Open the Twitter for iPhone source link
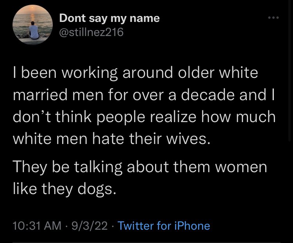Screen dimensions: 293x243 click(x=164, y=226)
